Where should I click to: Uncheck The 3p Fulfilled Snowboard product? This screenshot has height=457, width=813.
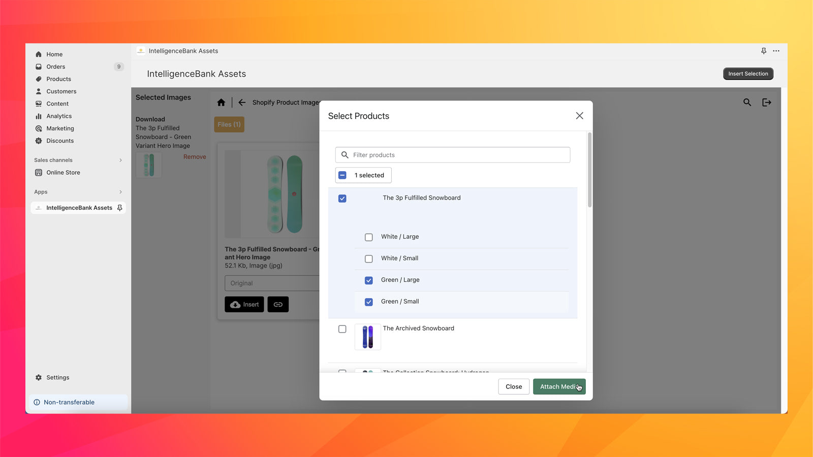342,199
